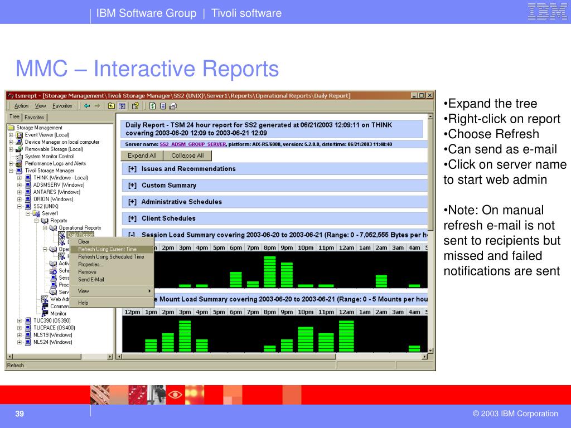Image resolution: width=571 pixels, height=428 pixels.
Task: Click the green Refresh toolbar icon
Action: tap(153, 106)
